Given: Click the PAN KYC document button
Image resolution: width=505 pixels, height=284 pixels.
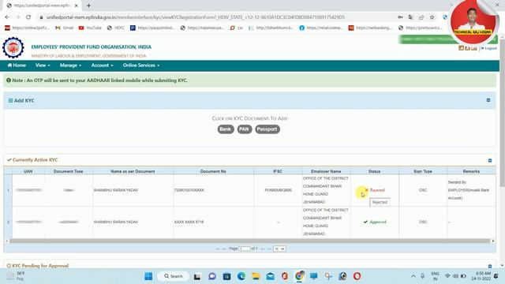Looking at the screenshot, I should coord(244,129).
